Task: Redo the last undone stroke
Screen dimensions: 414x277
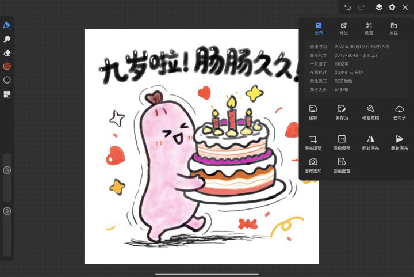Action: (x=361, y=7)
